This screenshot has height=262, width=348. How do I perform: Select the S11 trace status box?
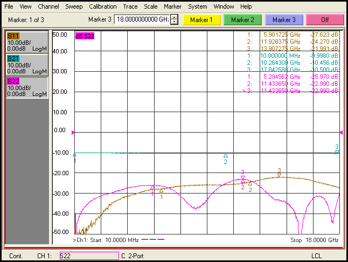tap(27, 42)
